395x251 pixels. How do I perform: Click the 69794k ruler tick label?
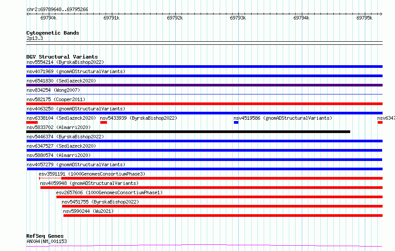point(301,18)
